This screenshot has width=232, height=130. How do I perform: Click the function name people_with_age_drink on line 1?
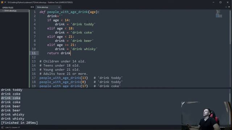[x=68, y=12]
